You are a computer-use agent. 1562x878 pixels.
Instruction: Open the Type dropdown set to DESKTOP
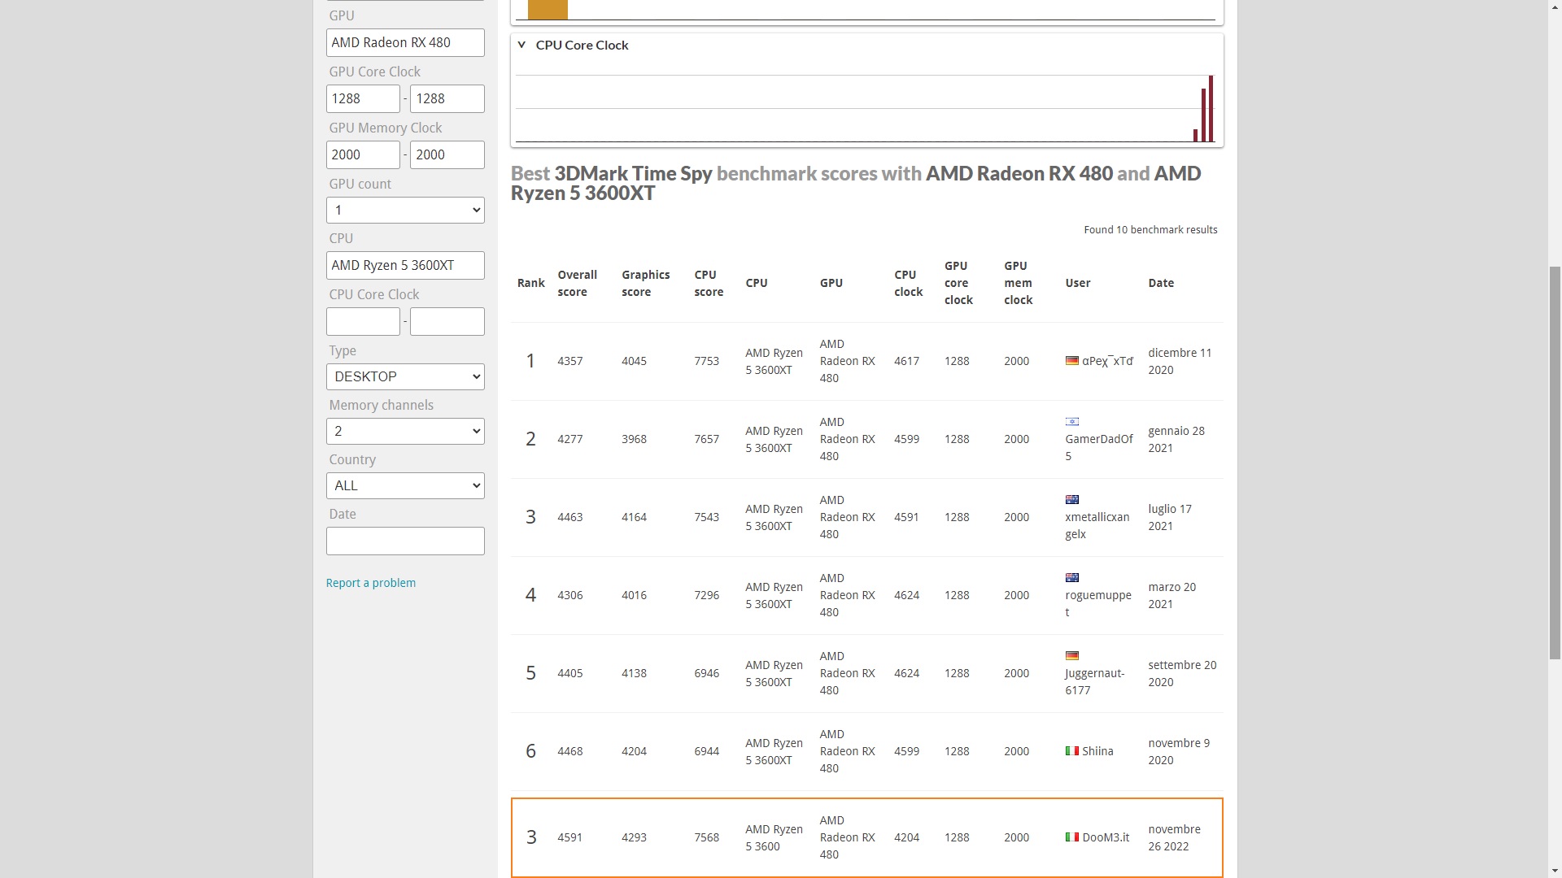click(x=405, y=377)
